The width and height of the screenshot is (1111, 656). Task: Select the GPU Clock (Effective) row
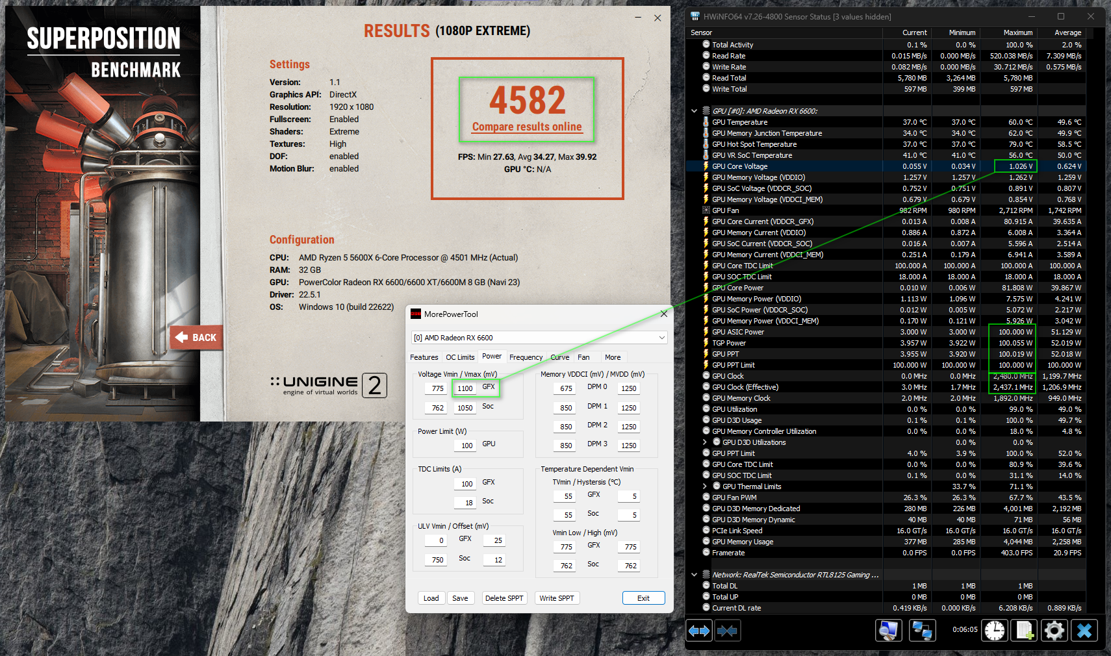coord(887,387)
